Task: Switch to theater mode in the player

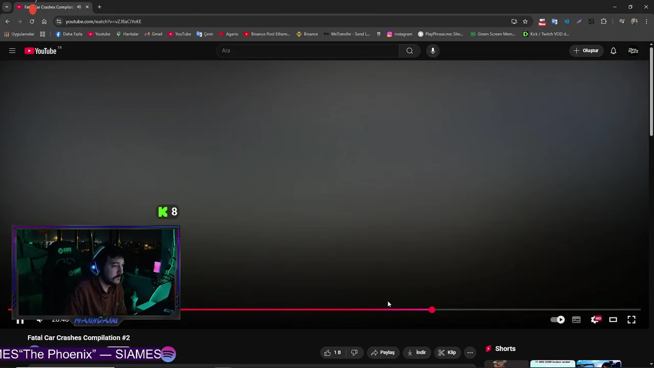Action: pyautogui.click(x=613, y=319)
